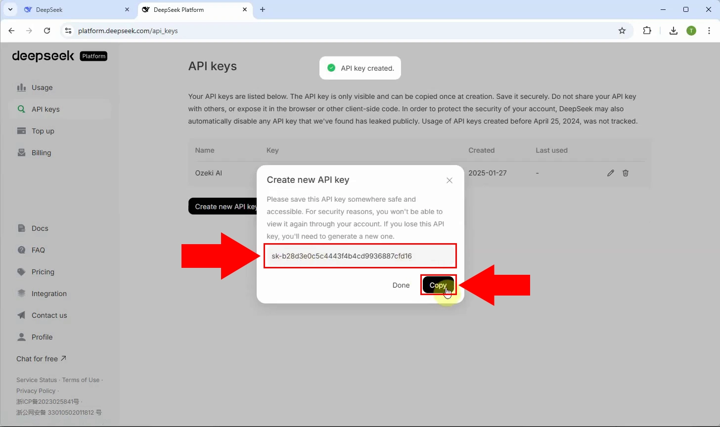
Task: Open the Billing section
Action: tap(60, 153)
